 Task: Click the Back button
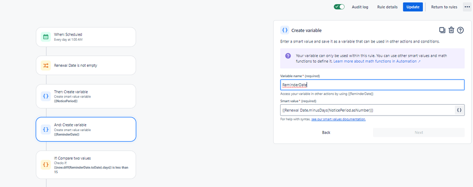tap(326, 133)
